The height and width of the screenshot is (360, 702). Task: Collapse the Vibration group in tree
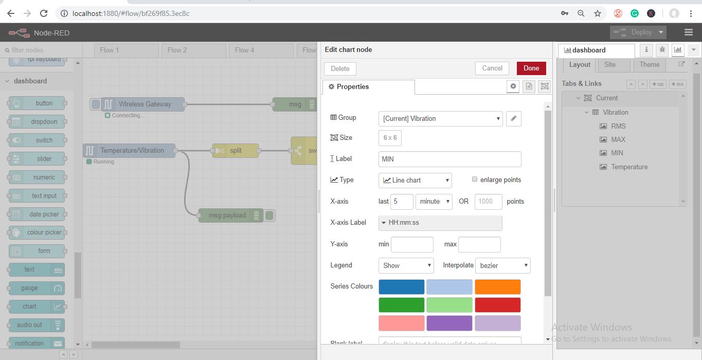click(587, 112)
